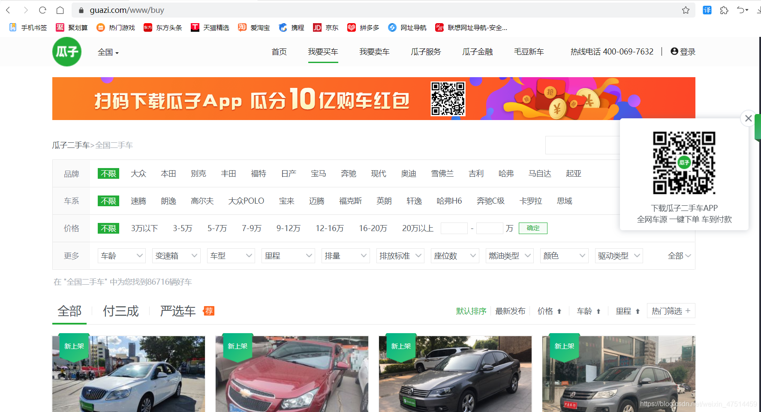Open 瓜子服务 navigation item

(x=426, y=52)
